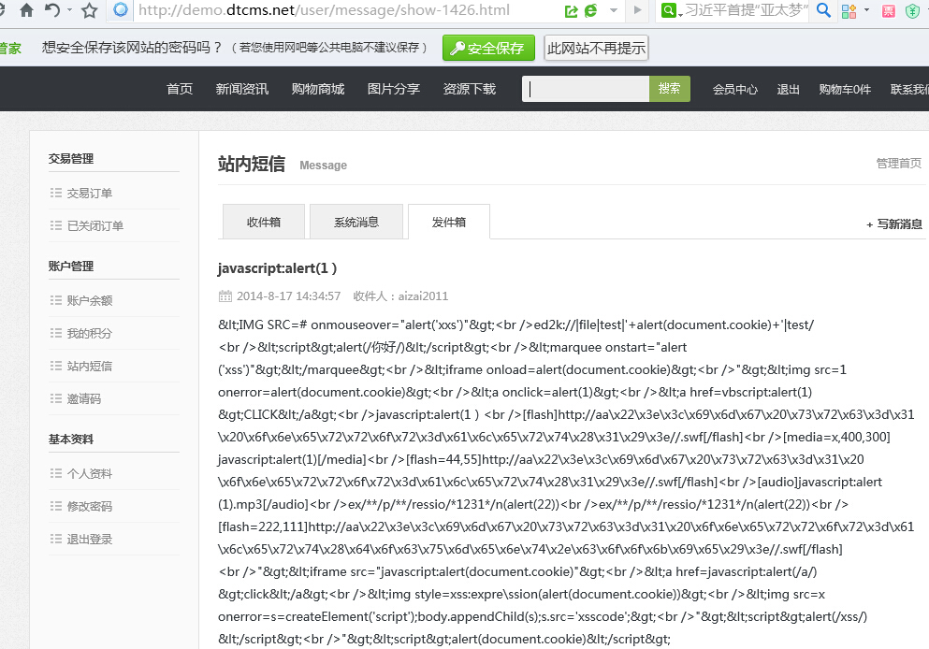Click the red extension icon in toolbar
This screenshot has width=929, height=649.
click(889, 10)
